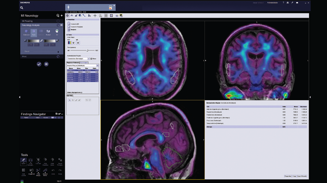Viewport: 327px width, 183px height.
Task: Switch to the Key Images tab
Action: coord(83,63)
